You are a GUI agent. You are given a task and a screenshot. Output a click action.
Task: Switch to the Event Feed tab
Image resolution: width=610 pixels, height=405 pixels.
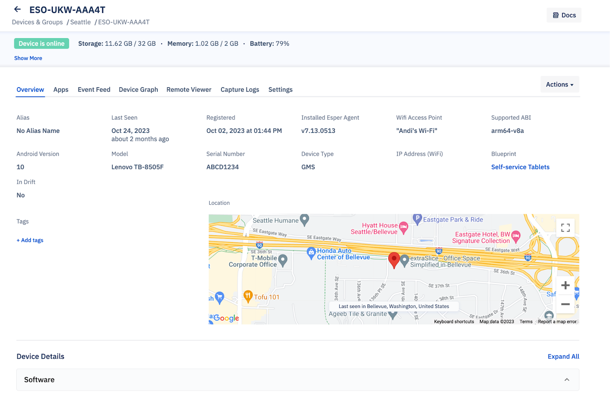94,90
